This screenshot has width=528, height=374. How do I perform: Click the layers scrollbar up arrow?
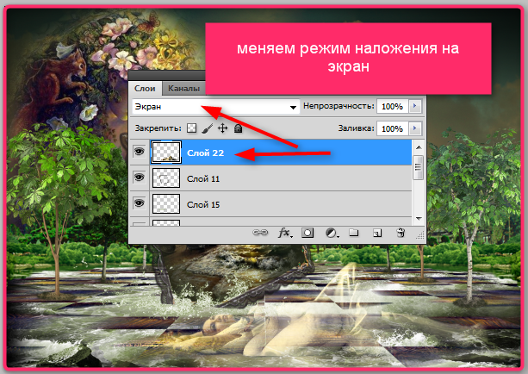419,147
